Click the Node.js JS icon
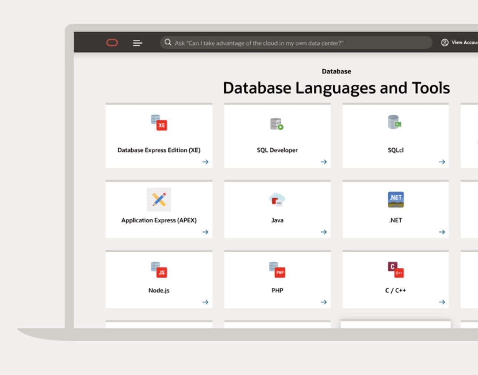The height and width of the screenshot is (375, 478). [x=159, y=270]
